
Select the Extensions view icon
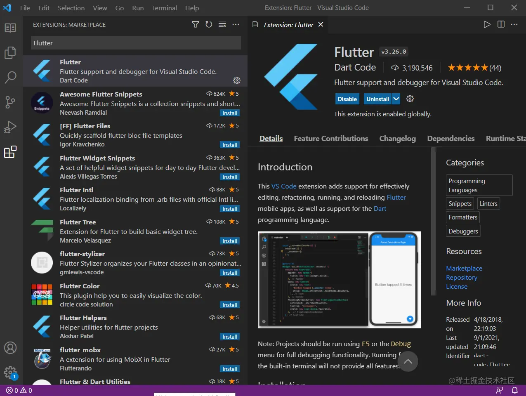point(10,152)
